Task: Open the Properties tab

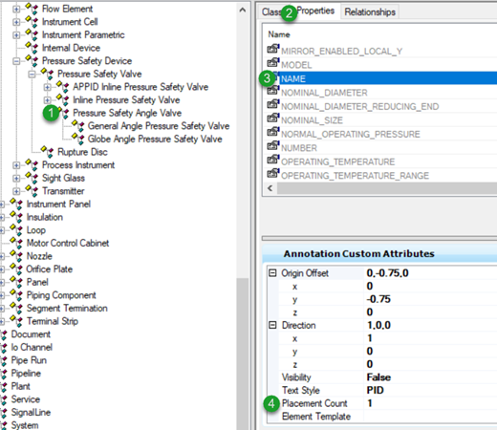Action: tap(315, 11)
